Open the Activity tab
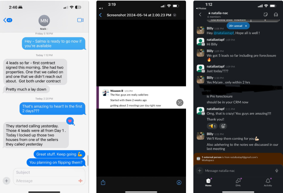 tap(268, 182)
